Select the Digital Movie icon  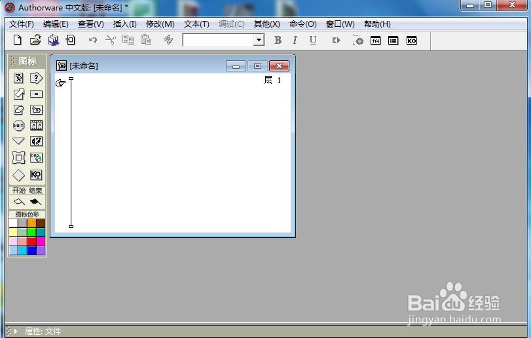click(36, 126)
